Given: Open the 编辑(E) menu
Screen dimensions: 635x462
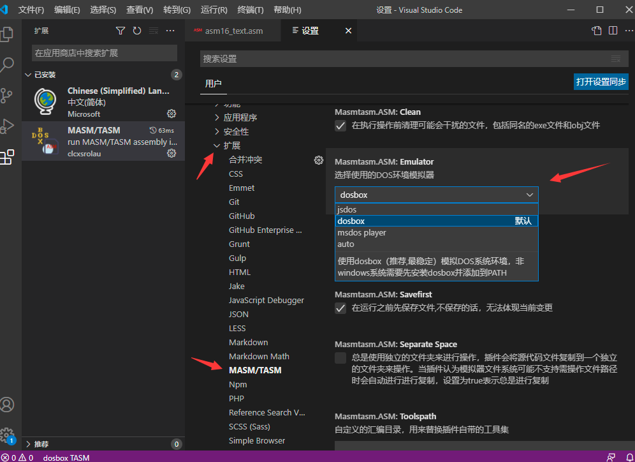Looking at the screenshot, I should click(x=67, y=10).
